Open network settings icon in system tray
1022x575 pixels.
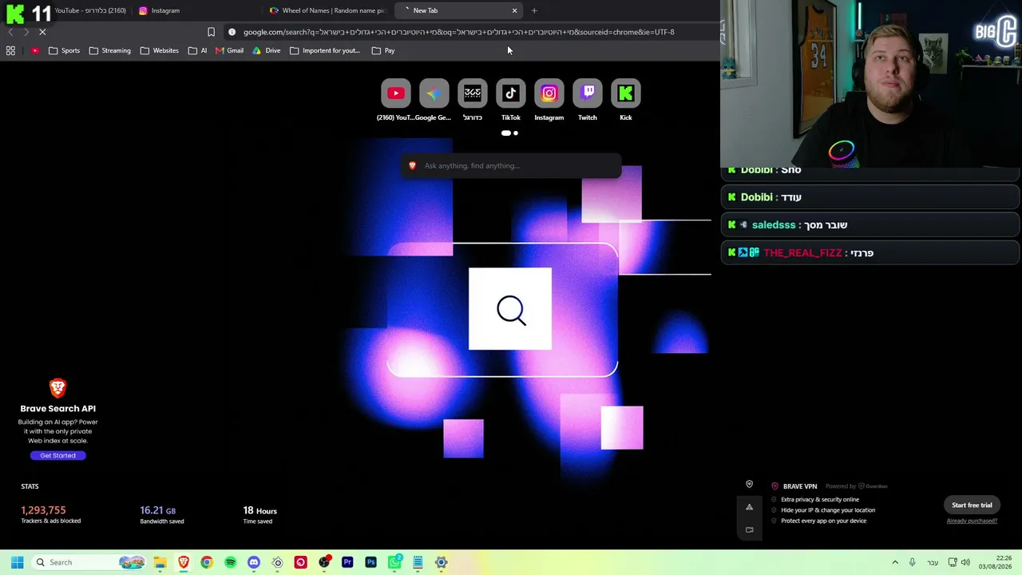click(x=952, y=562)
